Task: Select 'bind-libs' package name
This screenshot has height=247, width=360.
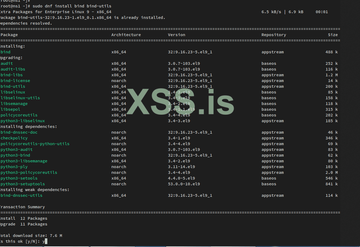Action: (12, 75)
